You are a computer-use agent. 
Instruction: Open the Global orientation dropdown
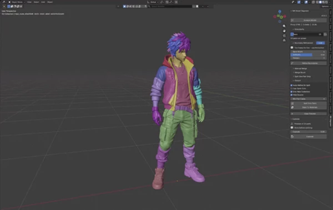point(153,2)
